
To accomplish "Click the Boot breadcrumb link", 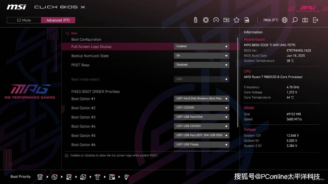I will tap(74, 33).
